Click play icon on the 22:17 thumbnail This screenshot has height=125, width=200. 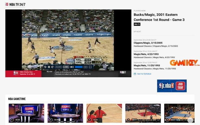tap(167, 120)
